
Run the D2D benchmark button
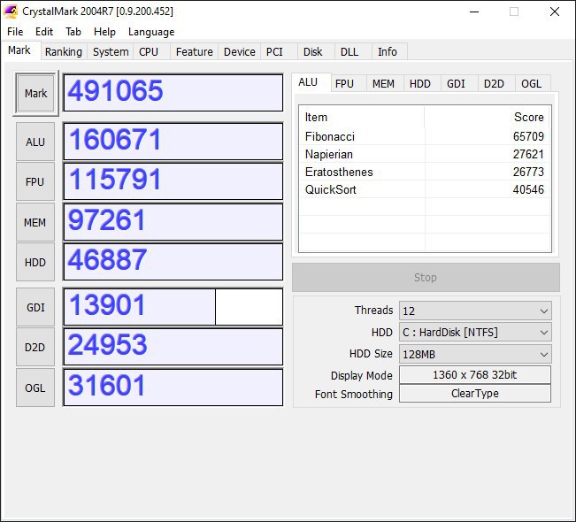[x=35, y=347]
